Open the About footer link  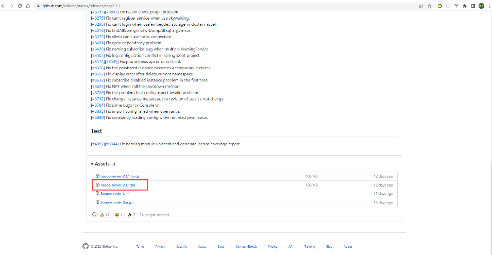point(348,247)
